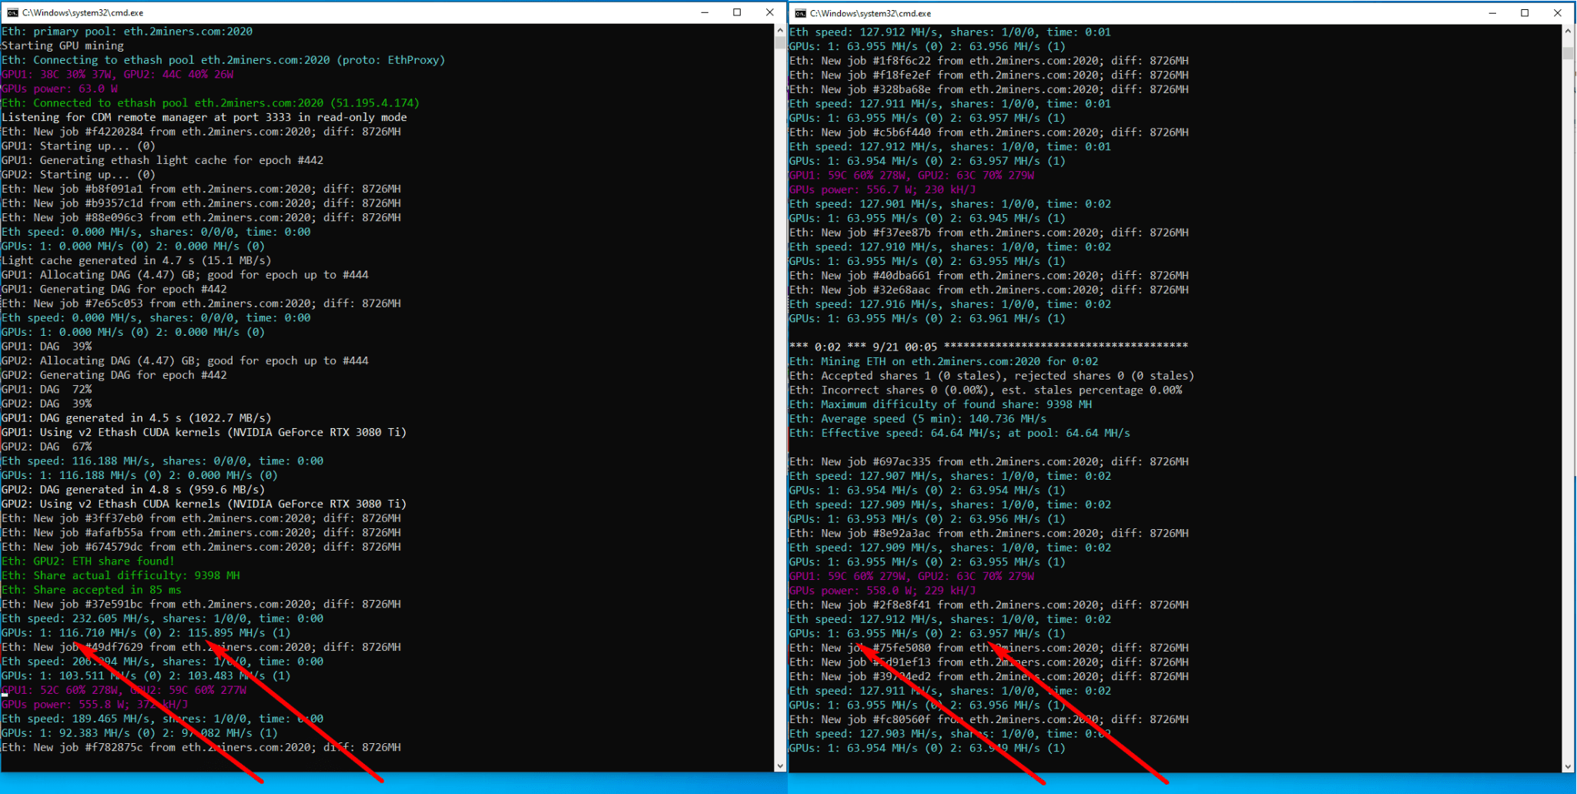Screen dimensions: 1577x794
Task: Click the right console's scrollbar track
Action: click(1569, 385)
